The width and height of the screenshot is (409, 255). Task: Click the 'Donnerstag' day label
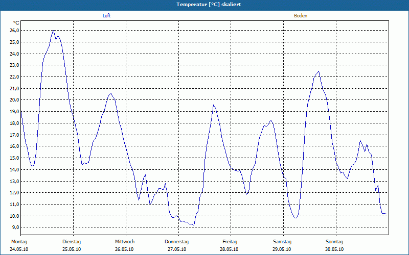[x=176, y=242]
